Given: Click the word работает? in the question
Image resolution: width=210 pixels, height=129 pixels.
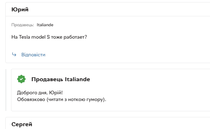Looking at the screenshot, I should click(x=75, y=37).
